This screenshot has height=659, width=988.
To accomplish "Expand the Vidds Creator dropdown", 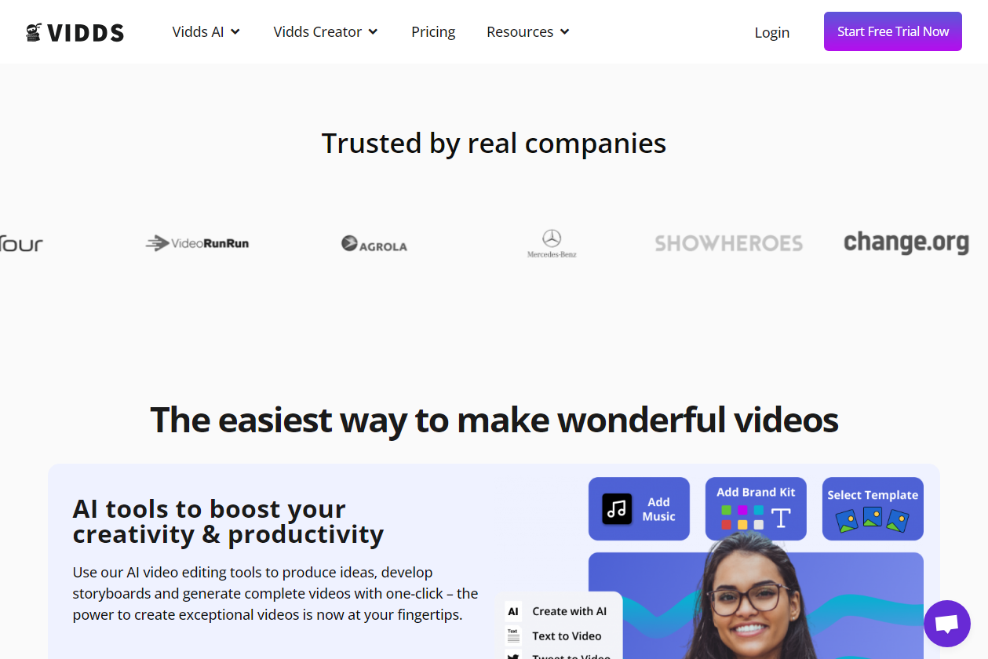I will click(x=326, y=32).
